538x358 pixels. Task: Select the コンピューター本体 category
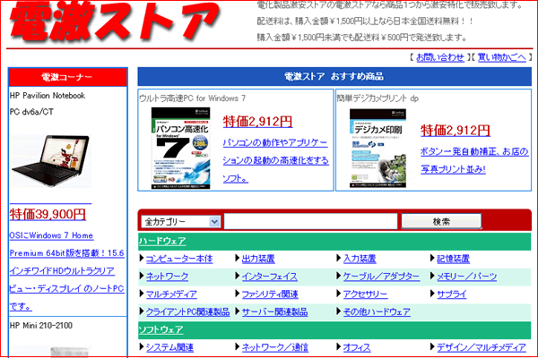(x=179, y=259)
